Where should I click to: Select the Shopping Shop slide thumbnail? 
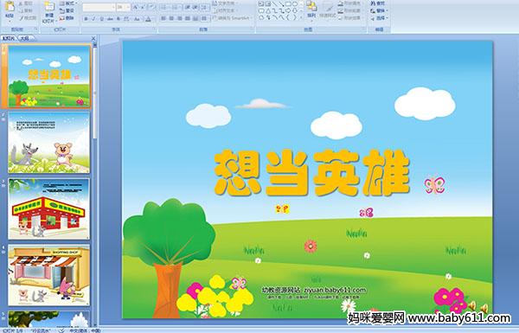[x=49, y=275]
